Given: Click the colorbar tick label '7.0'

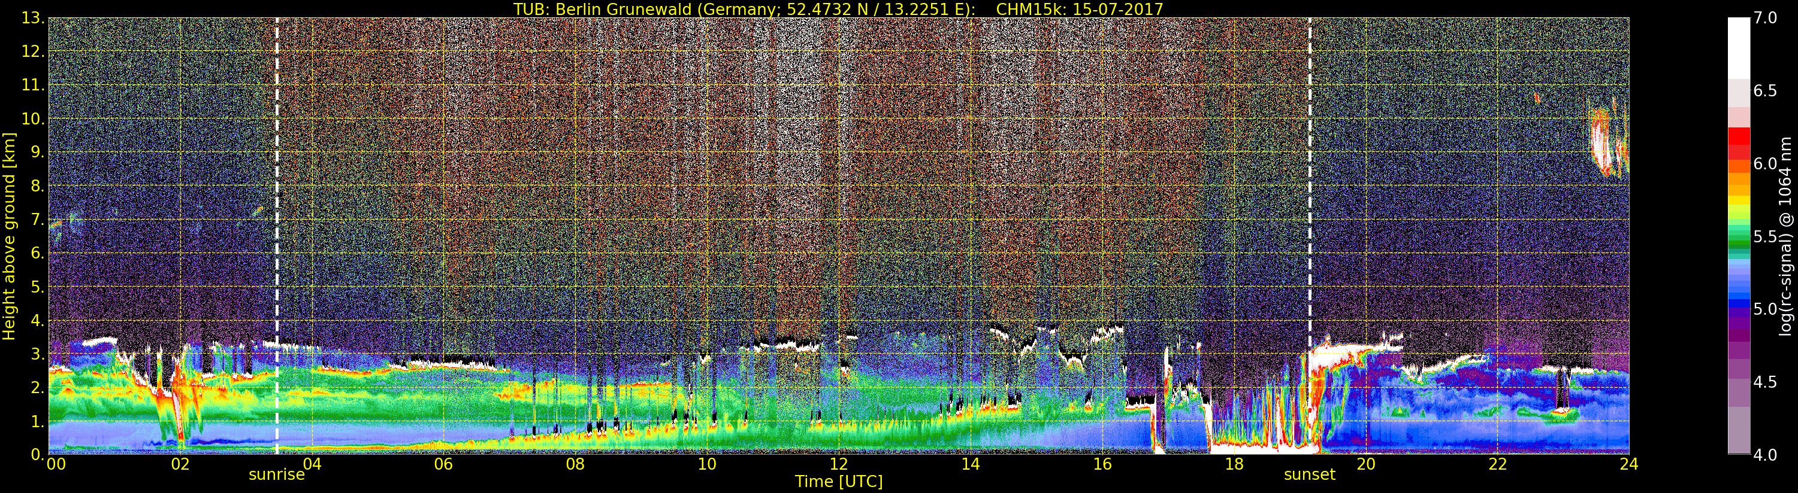Looking at the screenshot, I should [x=1766, y=18].
